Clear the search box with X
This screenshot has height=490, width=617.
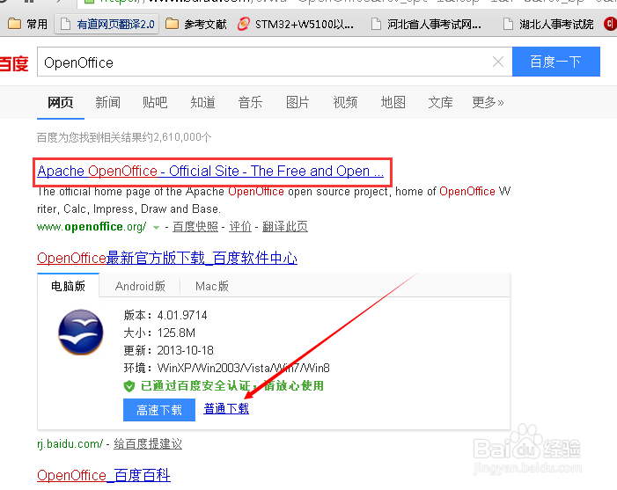498,62
